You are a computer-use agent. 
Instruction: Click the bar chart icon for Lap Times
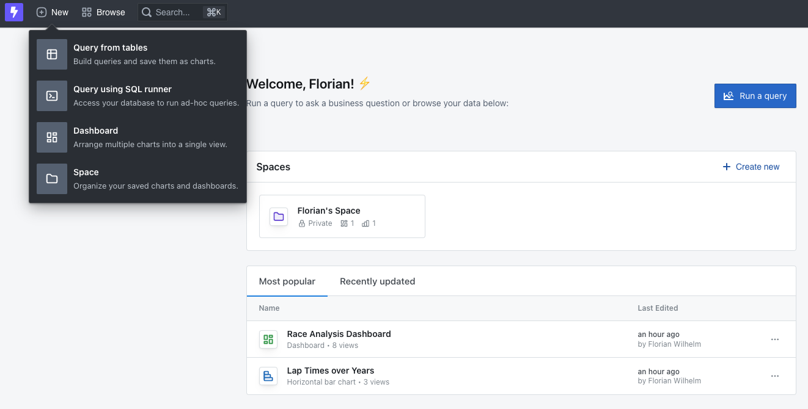click(268, 375)
